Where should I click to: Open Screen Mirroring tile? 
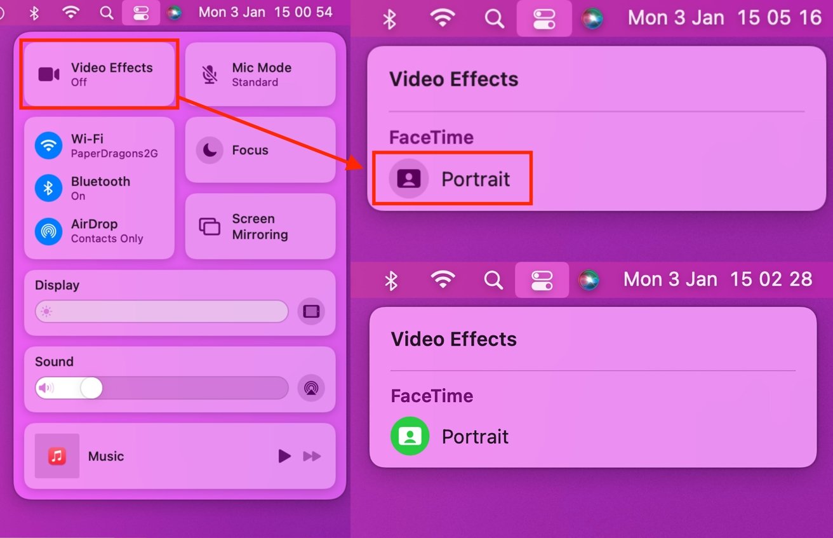(x=260, y=227)
